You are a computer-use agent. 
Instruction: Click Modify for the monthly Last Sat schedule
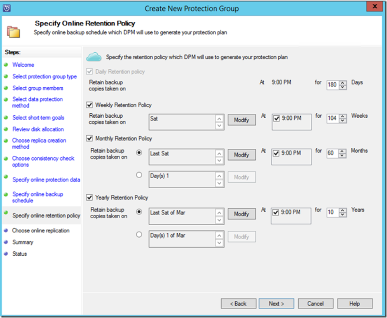tap(242, 155)
